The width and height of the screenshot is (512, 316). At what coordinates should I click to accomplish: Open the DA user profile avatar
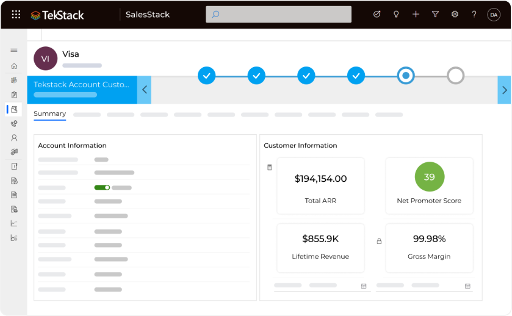pos(494,15)
